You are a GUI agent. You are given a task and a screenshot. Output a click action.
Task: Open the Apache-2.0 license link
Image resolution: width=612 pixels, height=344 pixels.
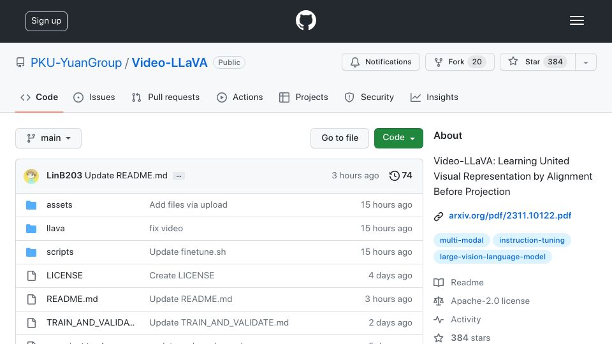pyautogui.click(x=482, y=301)
